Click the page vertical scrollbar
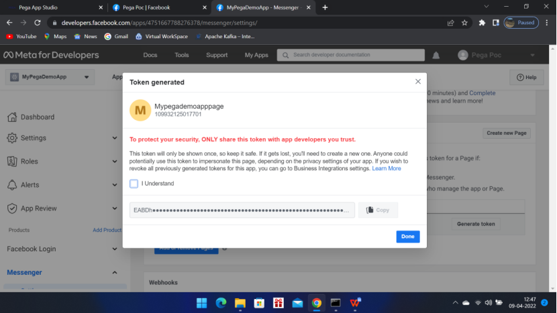 (552, 169)
